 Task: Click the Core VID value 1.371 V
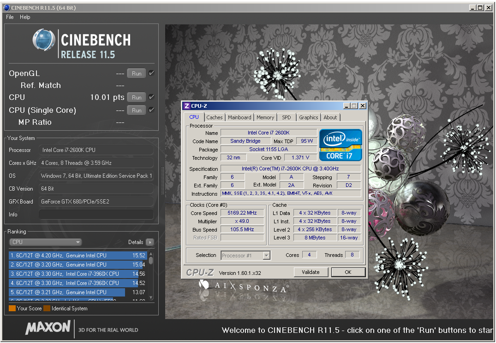coord(300,157)
